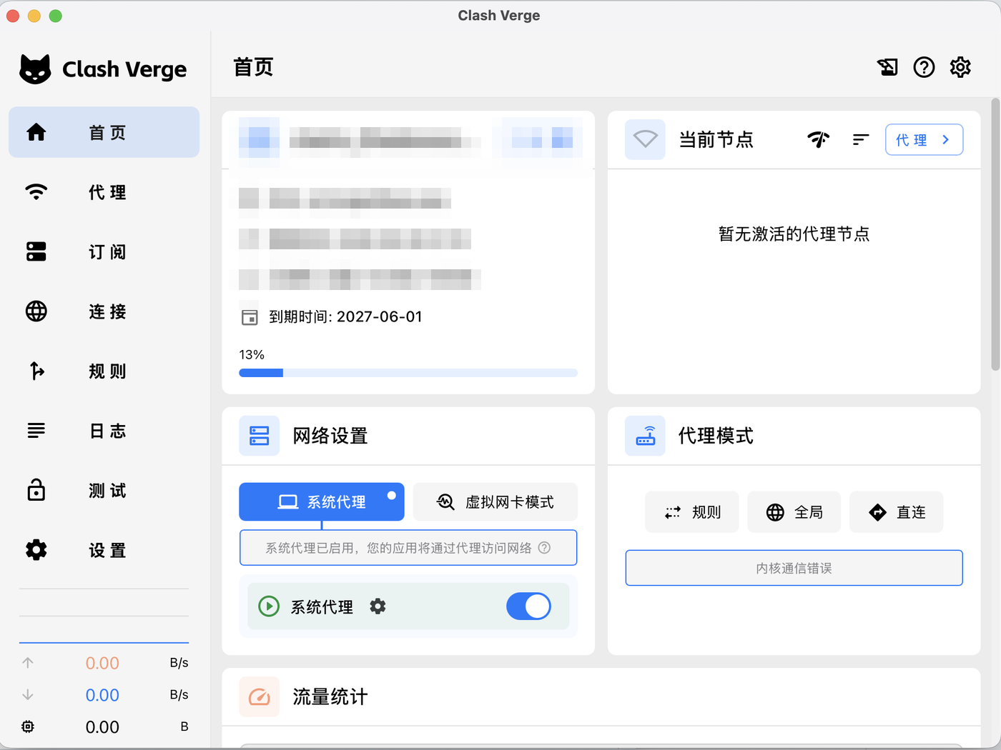1001x750 pixels.
Task: Switch proxy mode to 规则
Action: [692, 512]
